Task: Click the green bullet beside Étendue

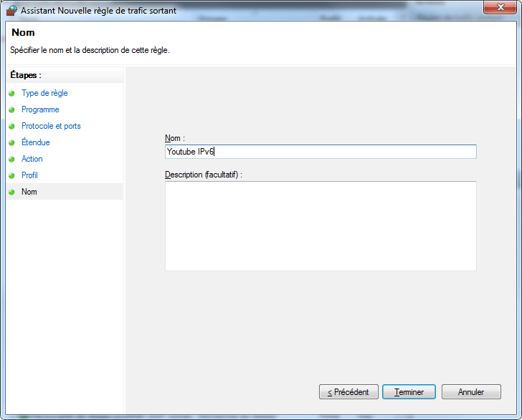Action: pos(11,142)
